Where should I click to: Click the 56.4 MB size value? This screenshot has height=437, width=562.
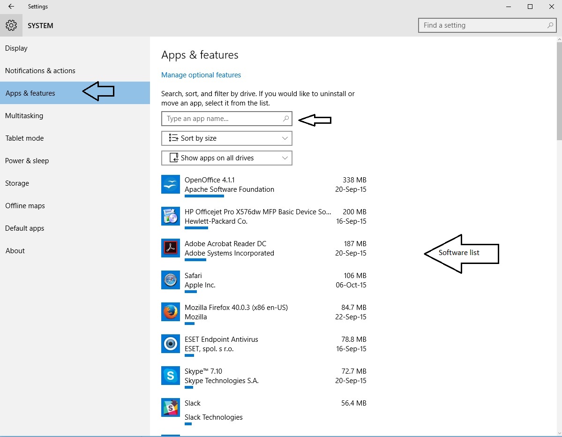click(354, 403)
